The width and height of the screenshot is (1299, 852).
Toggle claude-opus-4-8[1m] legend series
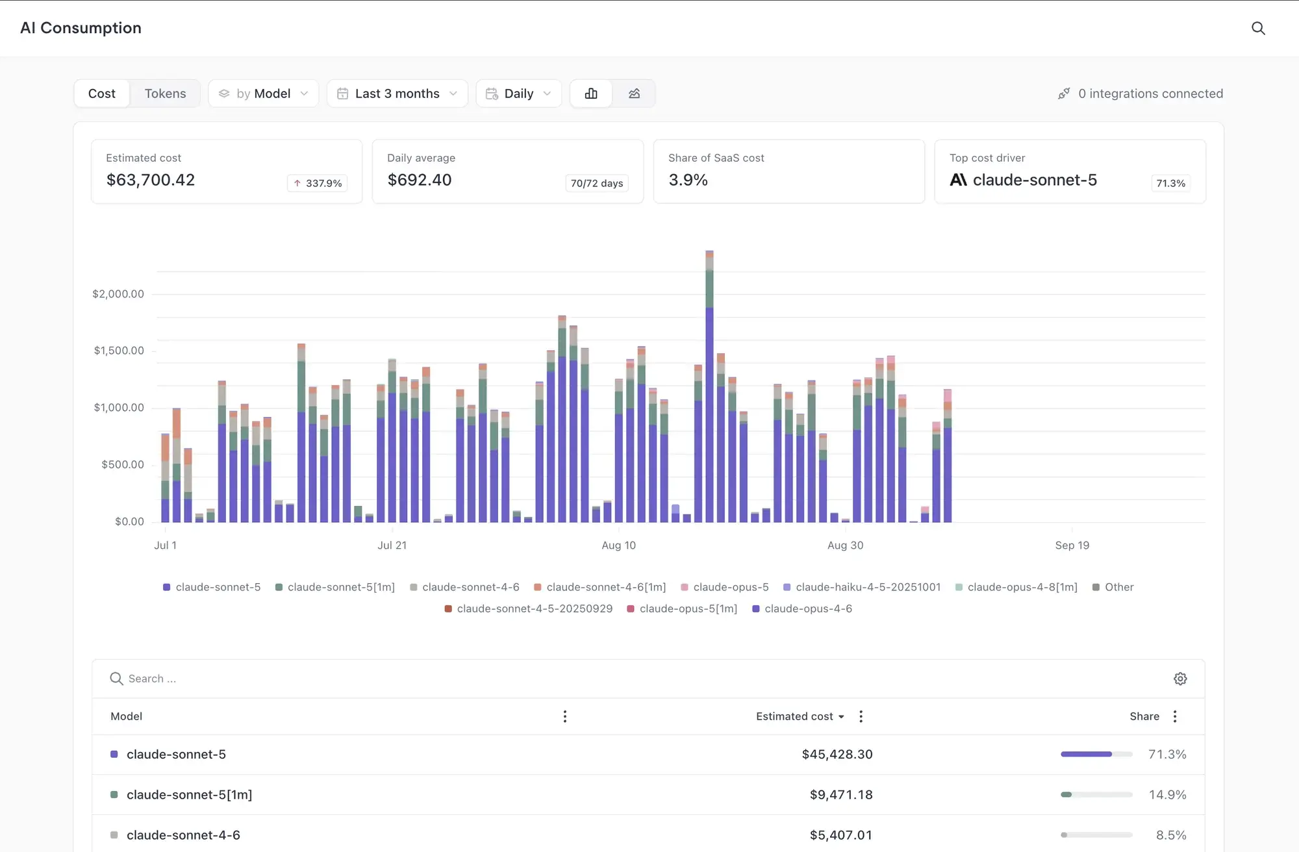(1016, 587)
